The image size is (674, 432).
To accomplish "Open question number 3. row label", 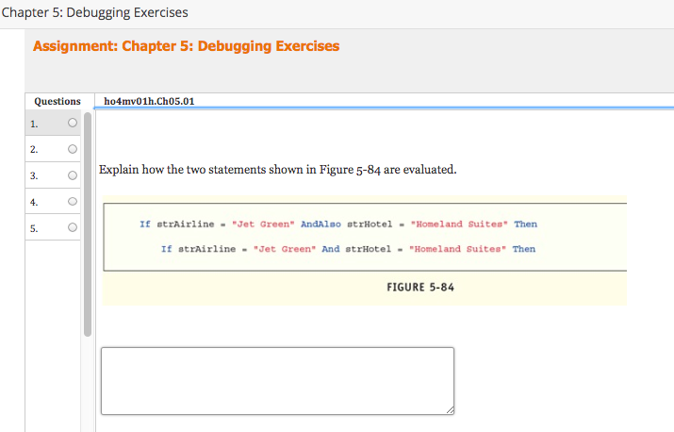I will click(34, 176).
